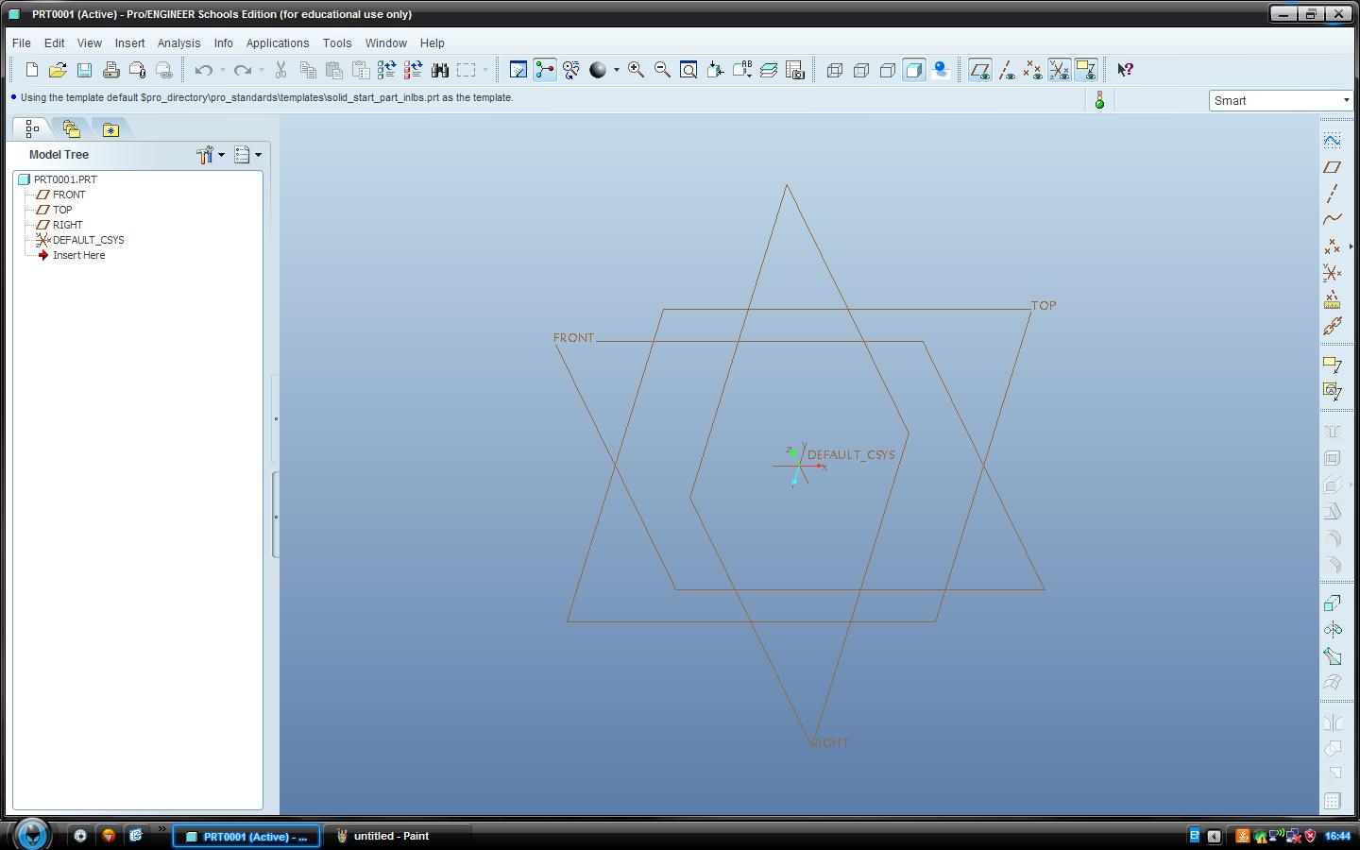
Task: Open the Edit menu
Action: 55,43
